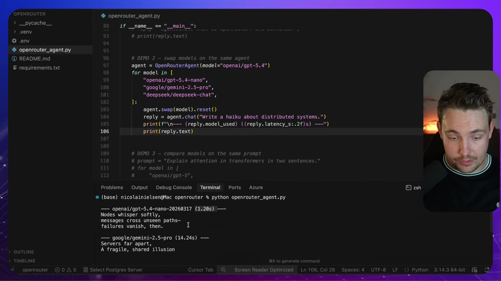Click the openrouter status bar item
This screenshot has width=501, height=281.
click(x=35, y=270)
